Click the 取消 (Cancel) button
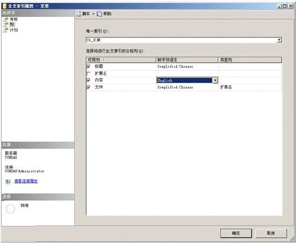The image size is (296, 243). point(271,233)
